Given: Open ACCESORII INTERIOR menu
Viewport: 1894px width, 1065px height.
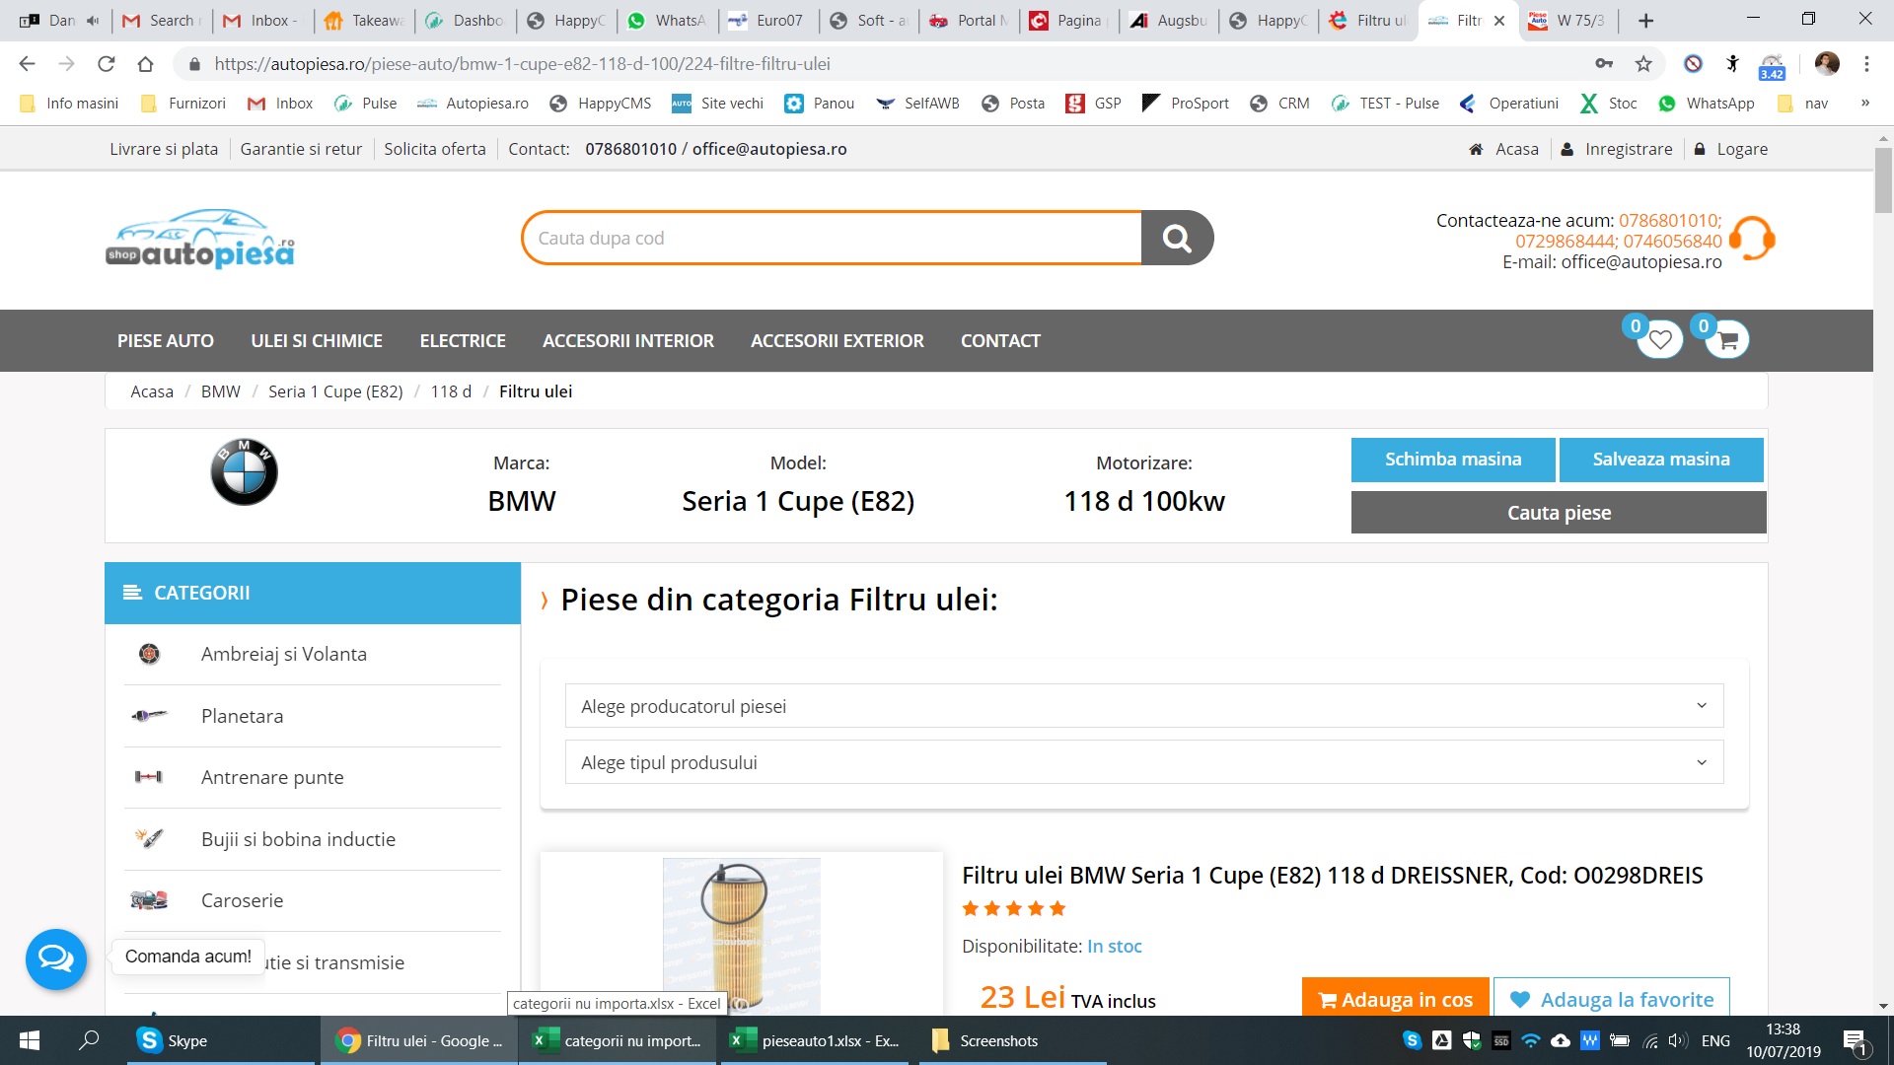Looking at the screenshot, I should [x=628, y=340].
